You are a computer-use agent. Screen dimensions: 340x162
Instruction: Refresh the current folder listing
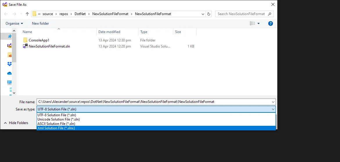pyautogui.click(x=208, y=14)
